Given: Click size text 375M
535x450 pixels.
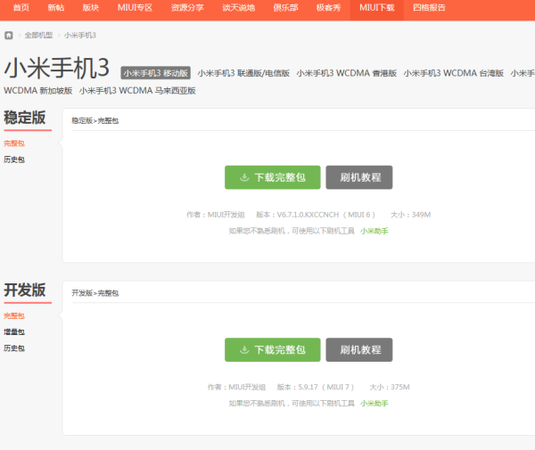Looking at the screenshot, I should pos(400,388).
